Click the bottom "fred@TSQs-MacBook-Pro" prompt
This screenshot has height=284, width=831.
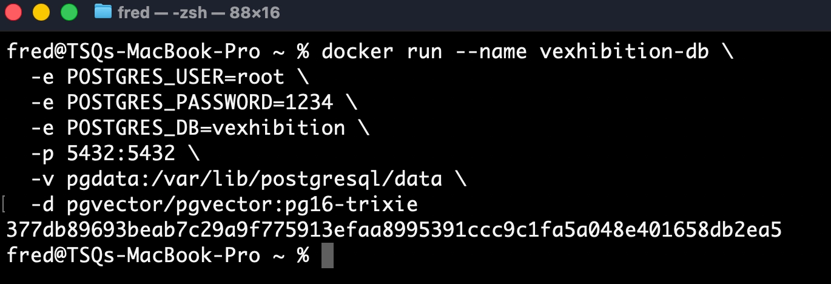133,255
